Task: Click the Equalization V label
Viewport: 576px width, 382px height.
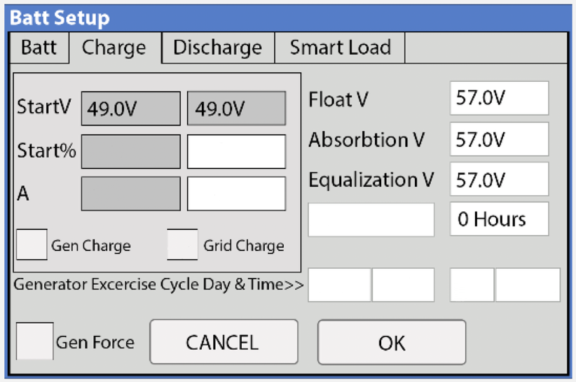Action: 371,180
